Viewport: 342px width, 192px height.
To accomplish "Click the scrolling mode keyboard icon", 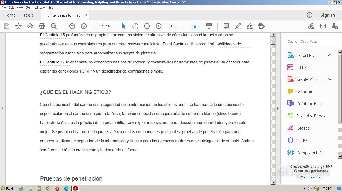I will coord(209,26).
